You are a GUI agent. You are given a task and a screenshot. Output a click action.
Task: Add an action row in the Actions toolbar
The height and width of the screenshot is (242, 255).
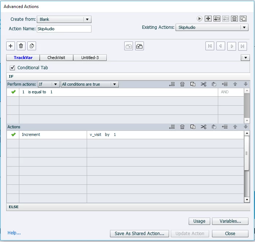pyautogui.click(x=172, y=127)
